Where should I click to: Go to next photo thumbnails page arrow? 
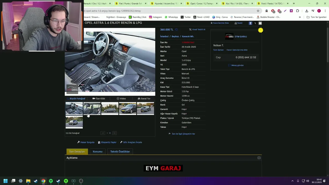(x=115, y=133)
